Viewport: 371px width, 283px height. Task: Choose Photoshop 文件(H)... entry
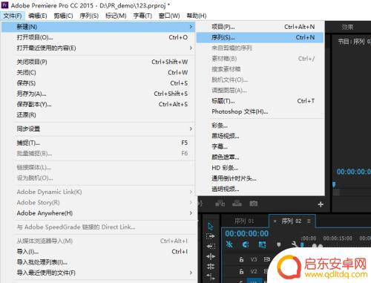260,111
